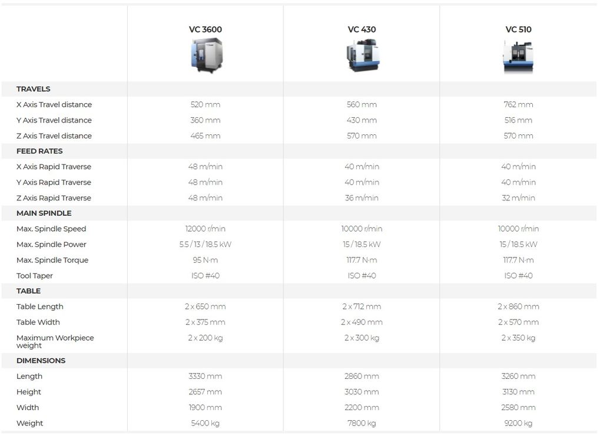The image size is (603, 439).
Task: Click the VC 510 machine image
Action: click(518, 57)
